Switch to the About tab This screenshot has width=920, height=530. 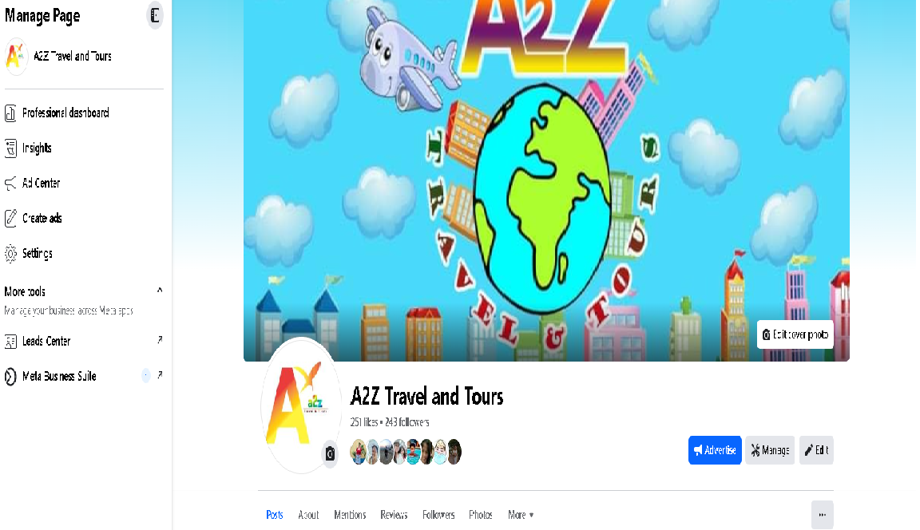tap(308, 515)
